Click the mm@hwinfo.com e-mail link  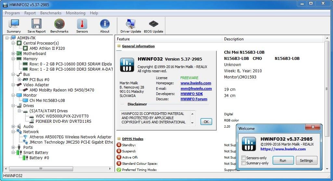196,89
